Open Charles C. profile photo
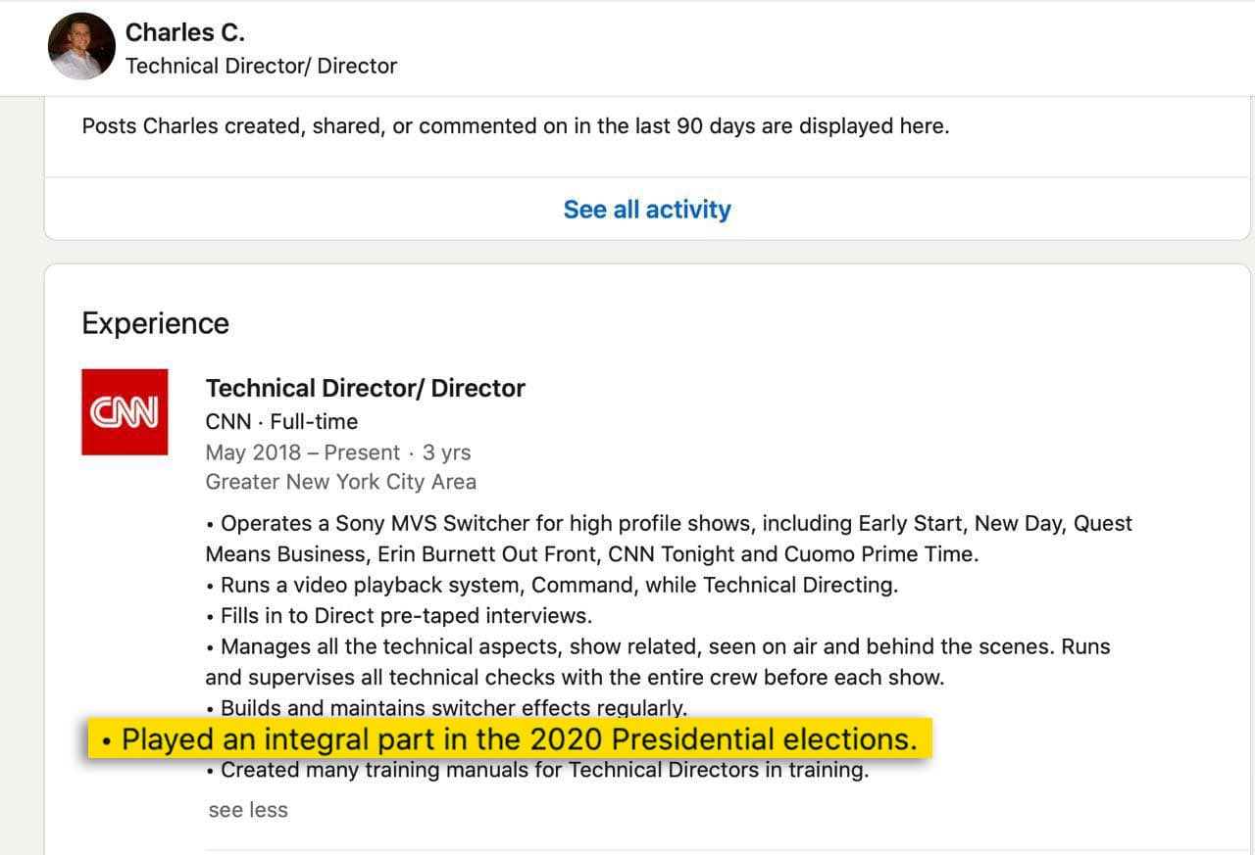The width and height of the screenshot is (1255, 855). point(81,46)
